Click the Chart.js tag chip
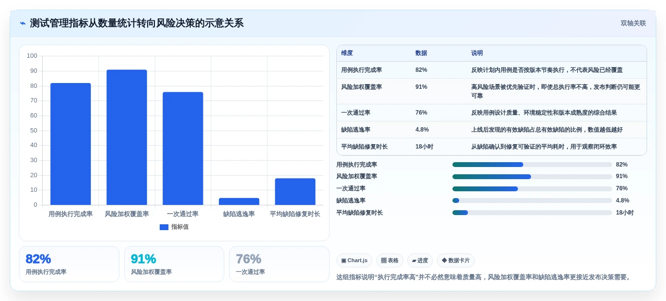 tap(354, 261)
